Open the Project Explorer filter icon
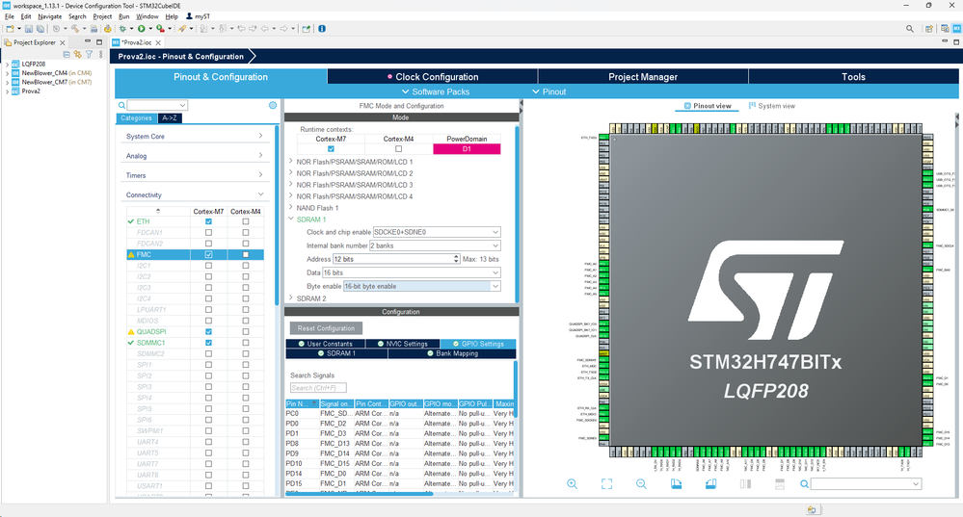The width and height of the screenshot is (963, 517). [x=89, y=55]
